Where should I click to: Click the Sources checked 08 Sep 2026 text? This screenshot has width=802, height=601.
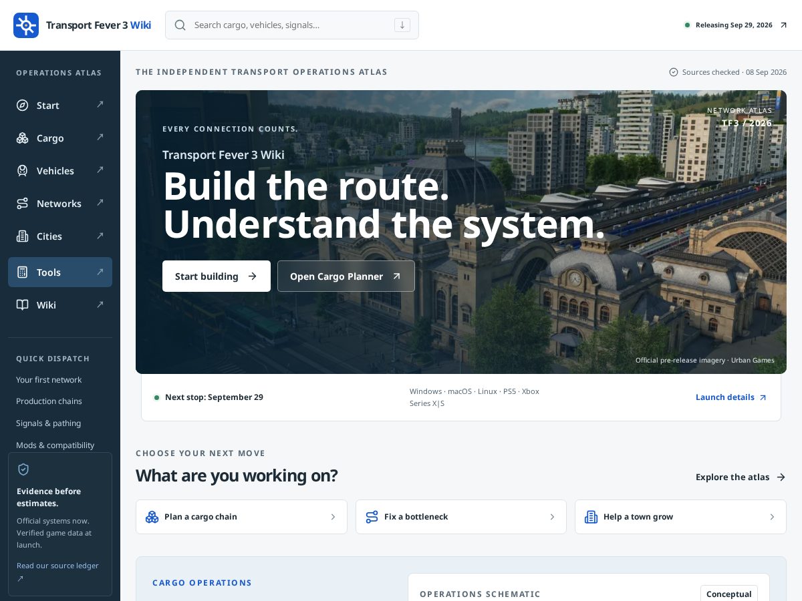click(734, 72)
